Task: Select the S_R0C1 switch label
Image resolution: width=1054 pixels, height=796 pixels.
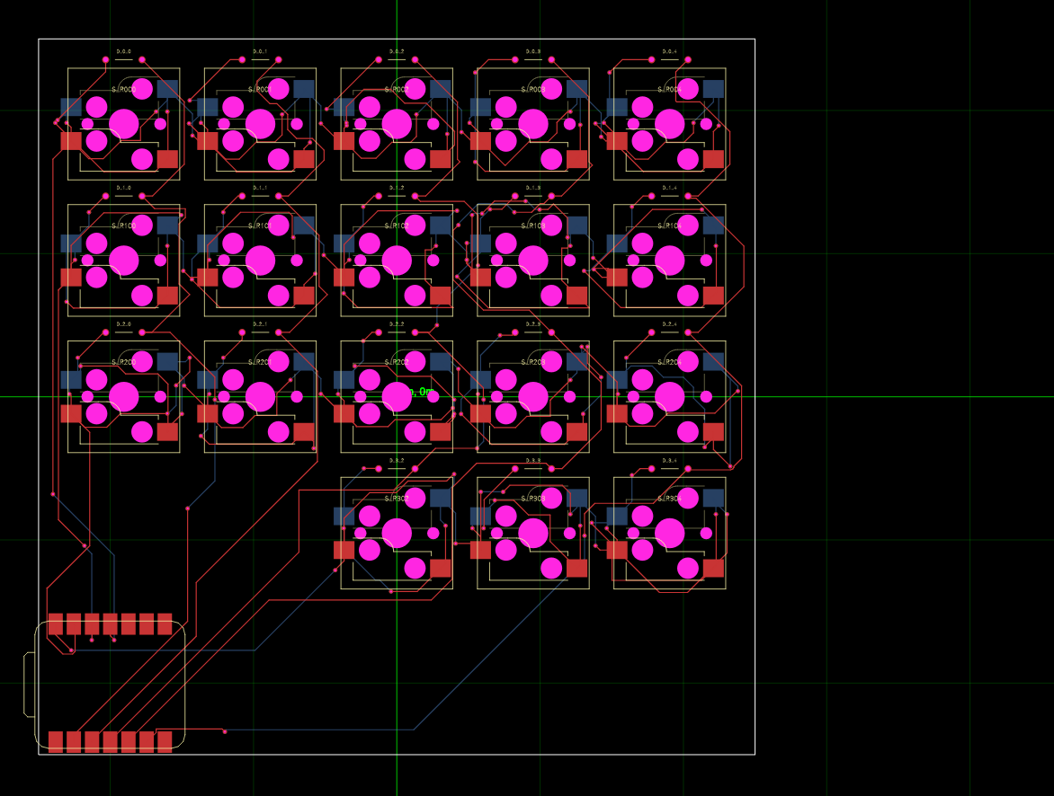Action: click(260, 89)
